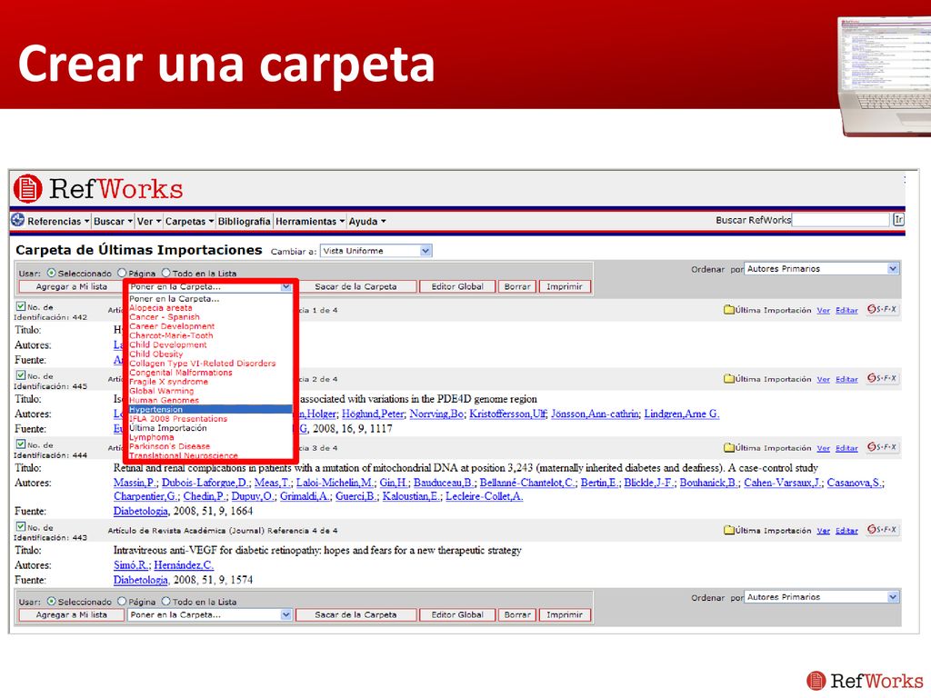Click folder icon of reference 444 row

coord(729,447)
